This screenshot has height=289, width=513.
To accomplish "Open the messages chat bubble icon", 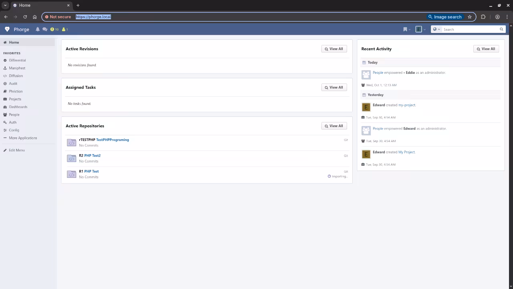I will point(45,29).
